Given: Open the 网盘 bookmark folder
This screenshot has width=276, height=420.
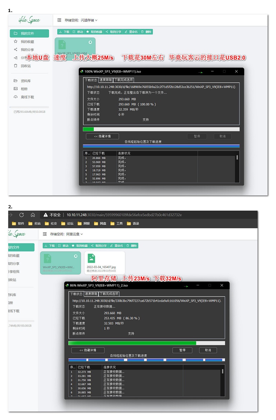Looking at the screenshot, I should [x=100, y=223].
